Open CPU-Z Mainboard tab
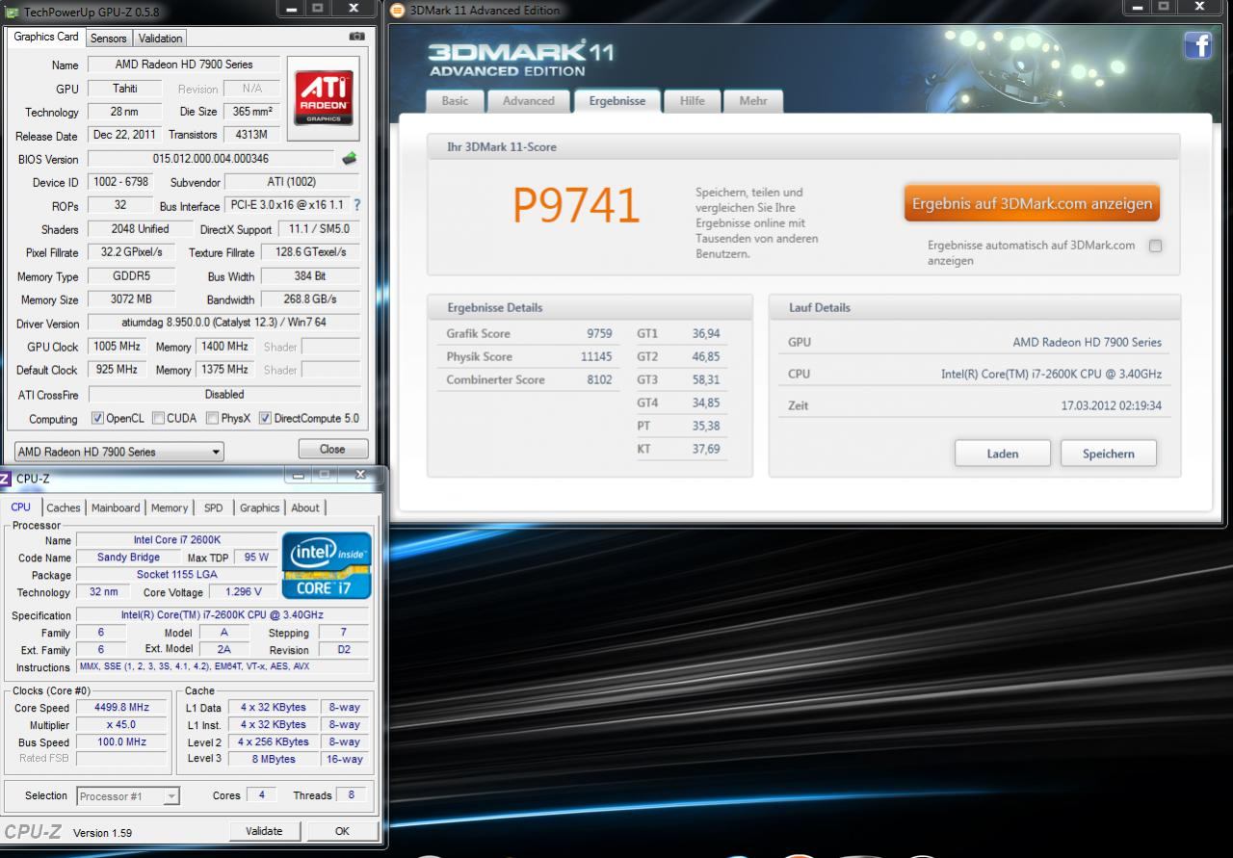Image resolution: width=1233 pixels, height=858 pixels. point(116,508)
